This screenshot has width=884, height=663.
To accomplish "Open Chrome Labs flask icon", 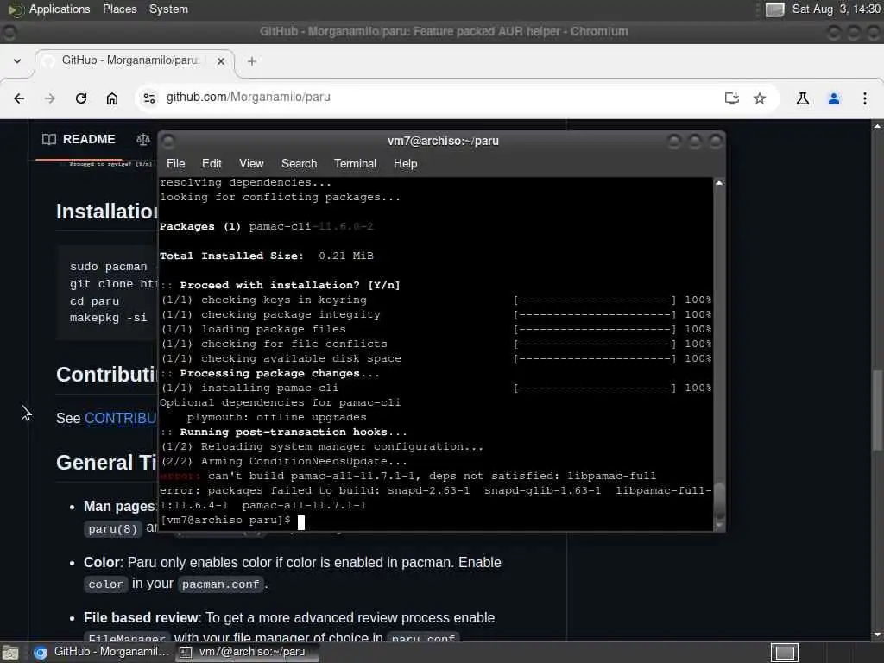I will click(803, 98).
